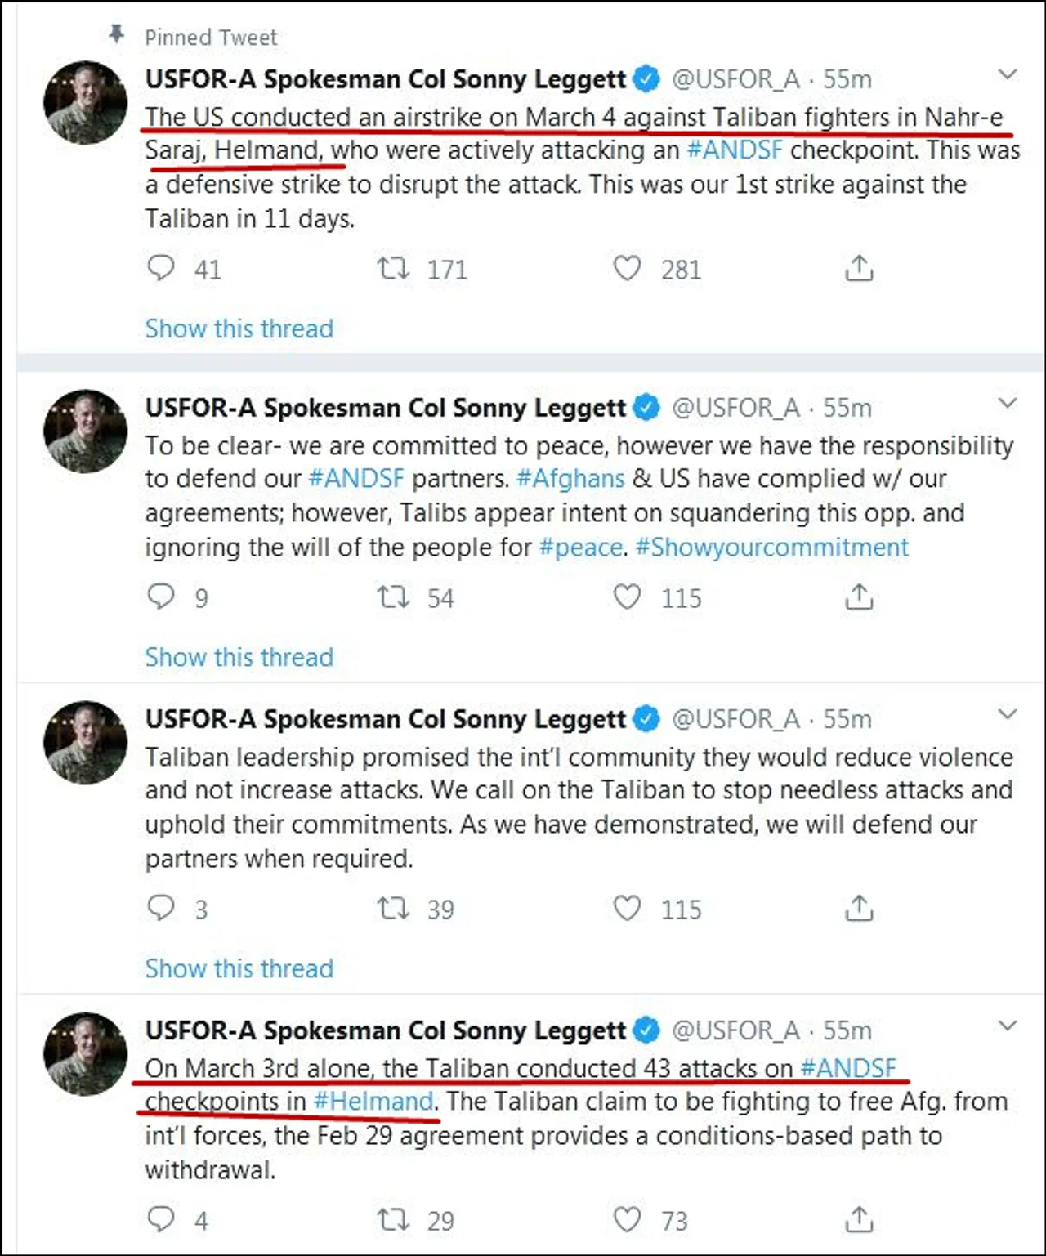Open the pinned tweet's chevron menu
Viewport: 1046px width, 1256px height.
(x=1008, y=74)
